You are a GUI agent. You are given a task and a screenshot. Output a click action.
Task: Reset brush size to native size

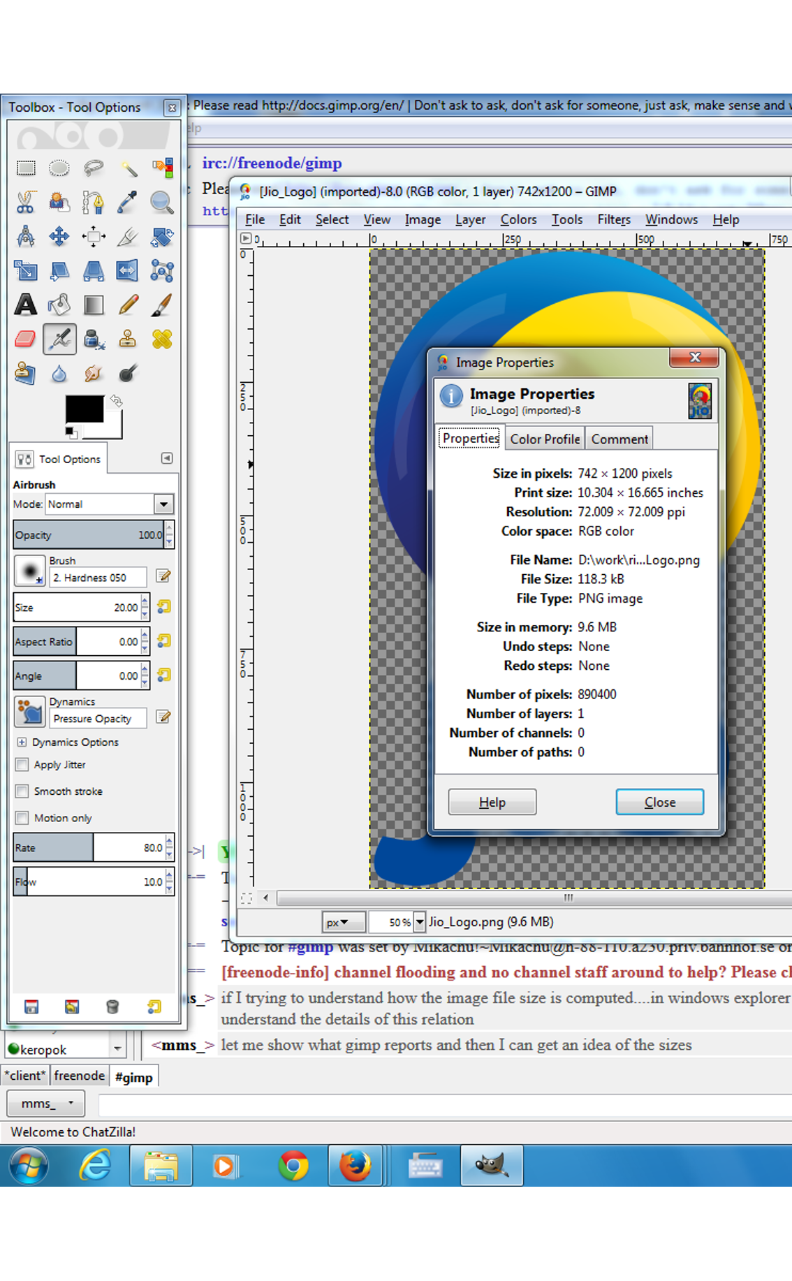click(163, 607)
